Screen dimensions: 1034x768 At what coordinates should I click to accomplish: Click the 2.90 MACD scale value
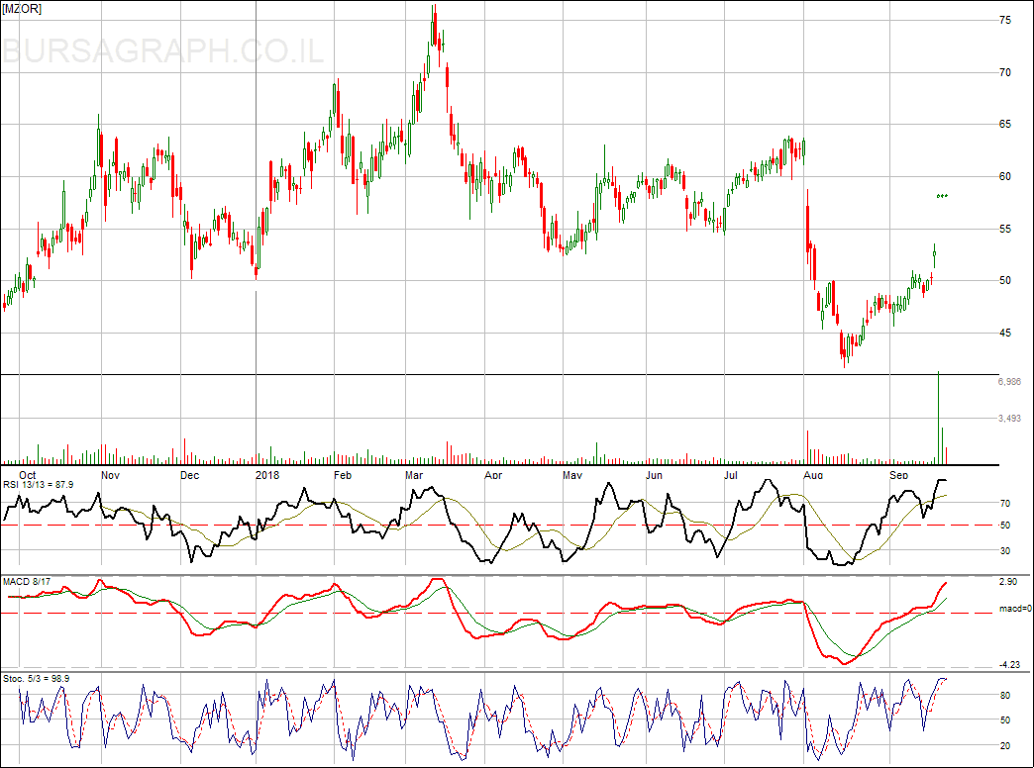(1008, 581)
